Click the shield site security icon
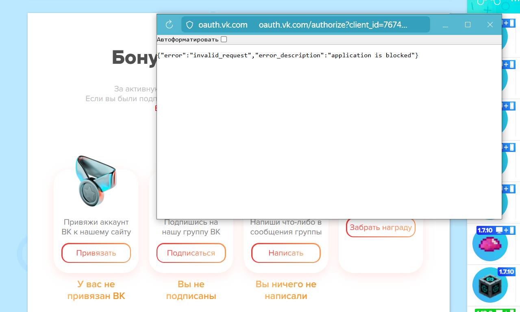This screenshot has width=520, height=312. click(x=189, y=25)
